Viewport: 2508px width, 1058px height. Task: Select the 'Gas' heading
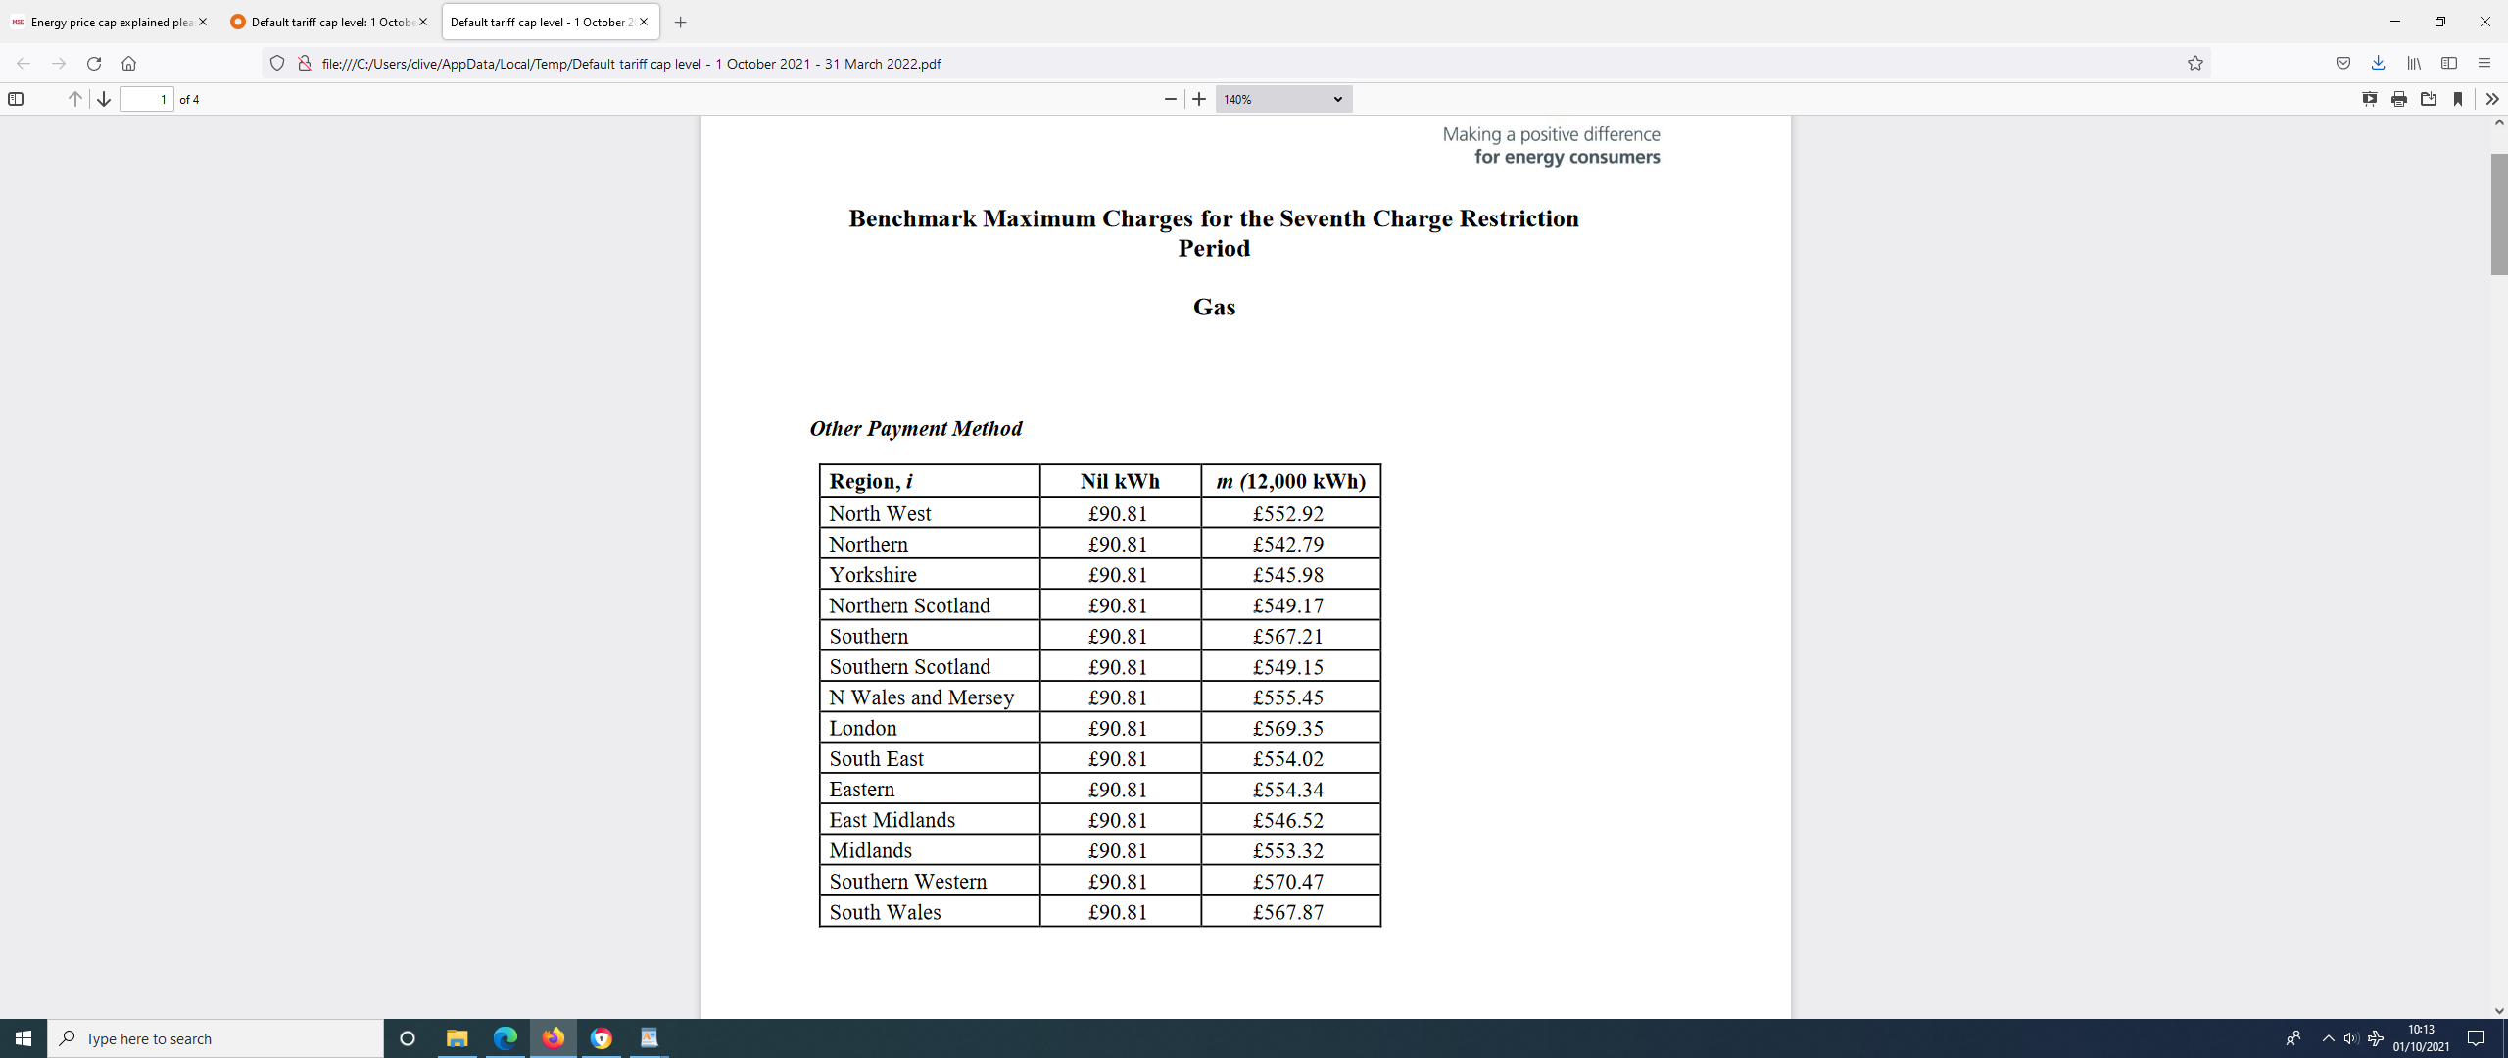(x=1214, y=307)
